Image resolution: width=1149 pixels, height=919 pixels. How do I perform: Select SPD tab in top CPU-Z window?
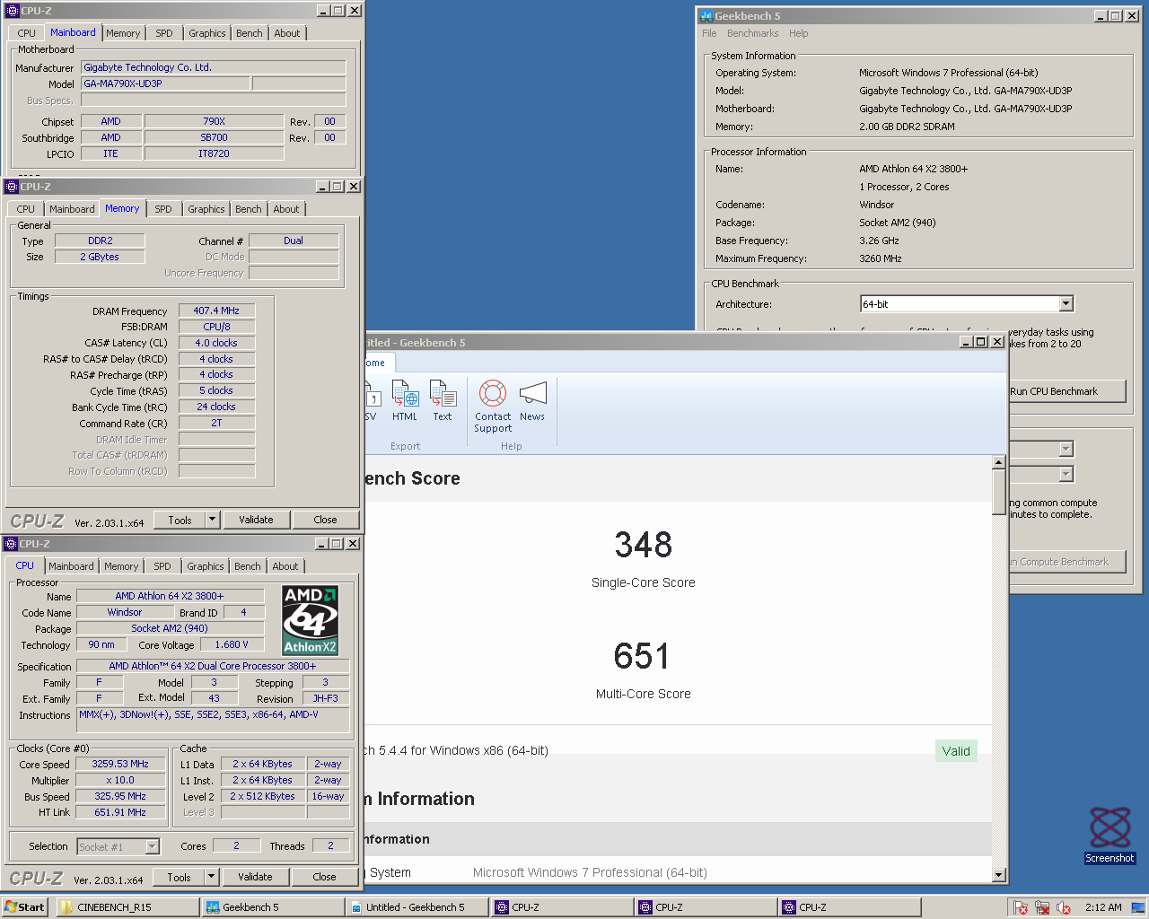pos(163,33)
